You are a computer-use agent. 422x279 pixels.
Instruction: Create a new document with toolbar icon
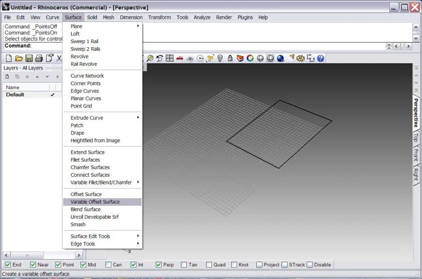pos(9,58)
